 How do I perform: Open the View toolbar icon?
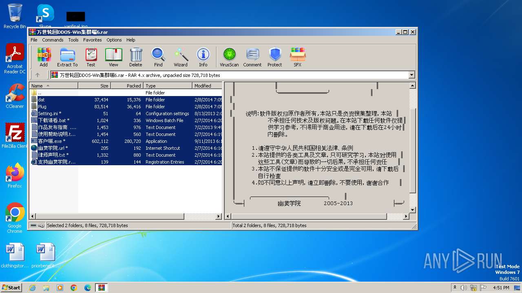pyautogui.click(x=113, y=57)
